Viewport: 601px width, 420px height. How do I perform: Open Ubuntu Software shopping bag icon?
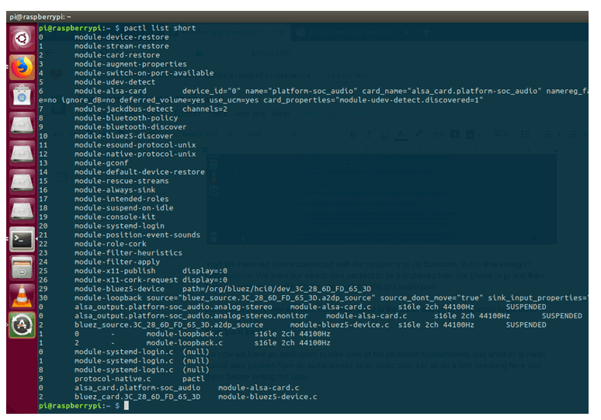tap(22, 95)
